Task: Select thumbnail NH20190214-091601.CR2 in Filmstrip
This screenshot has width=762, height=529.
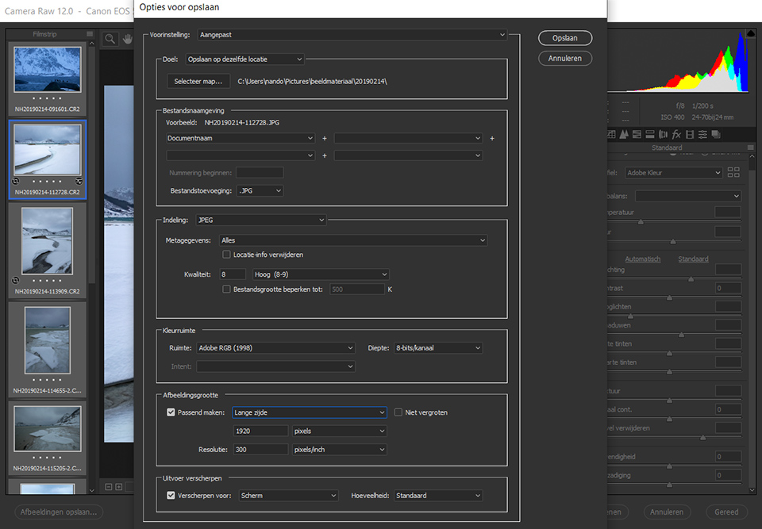Action: point(47,70)
